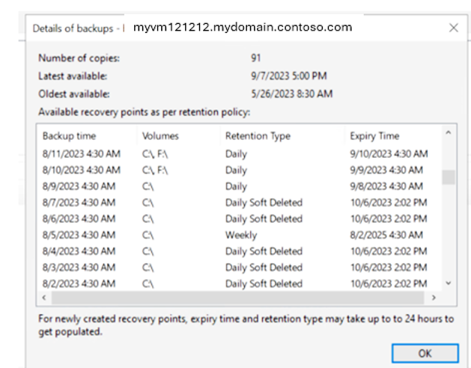The width and height of the screenshot is (471, 368).
Task: Click vertical scrollbar down arrow
Action: tap(449, 283)
